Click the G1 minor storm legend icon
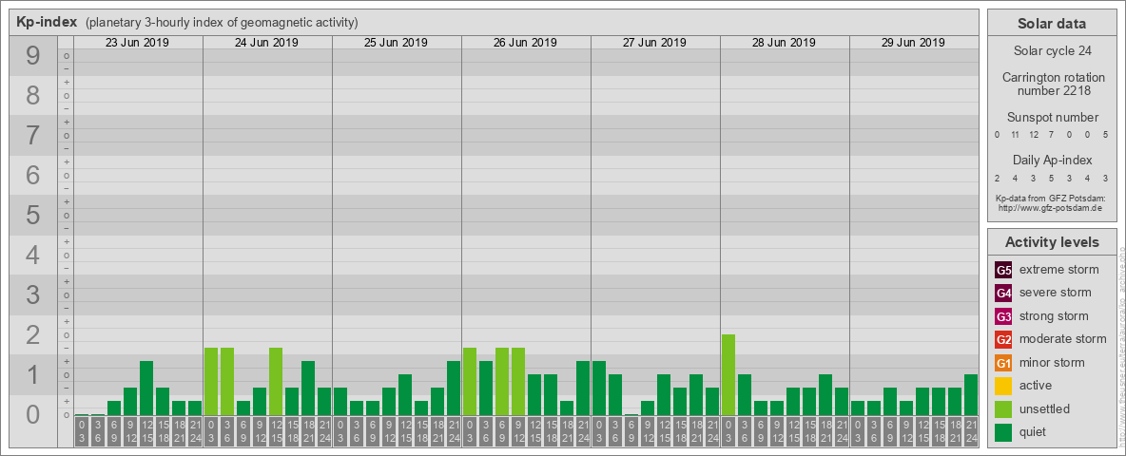The image size is (1126, 456). (1003, 363)
